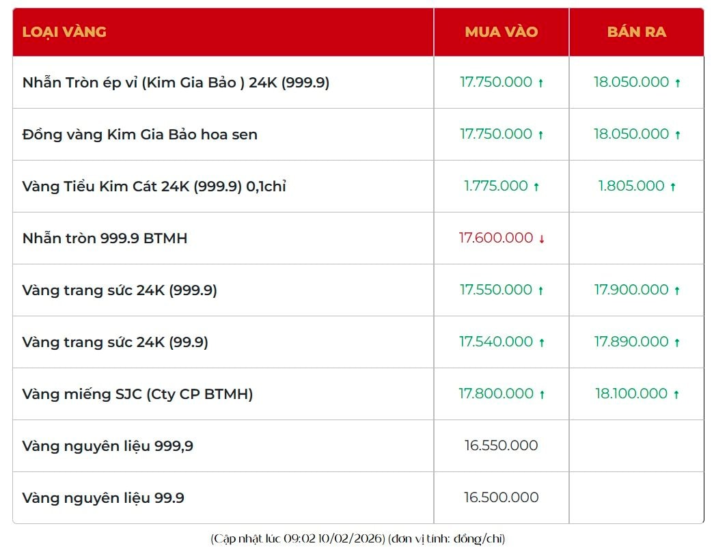Click the Vàng nguyên liệu 999,9 row label
Image resolution: width=714 pixels, height=550 pixels.
pyautogui.click(x=107, y=446)
